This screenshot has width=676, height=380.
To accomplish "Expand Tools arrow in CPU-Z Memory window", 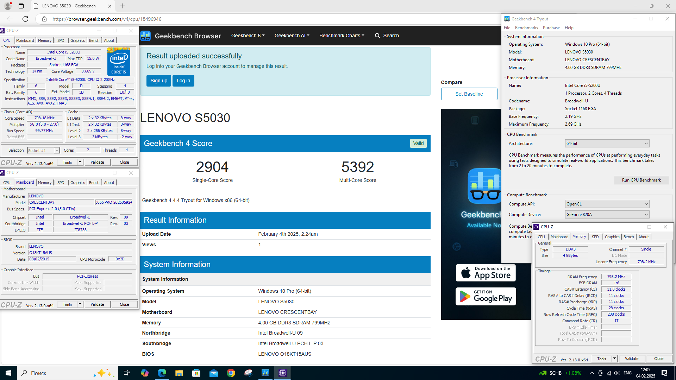I will [615, 359].
